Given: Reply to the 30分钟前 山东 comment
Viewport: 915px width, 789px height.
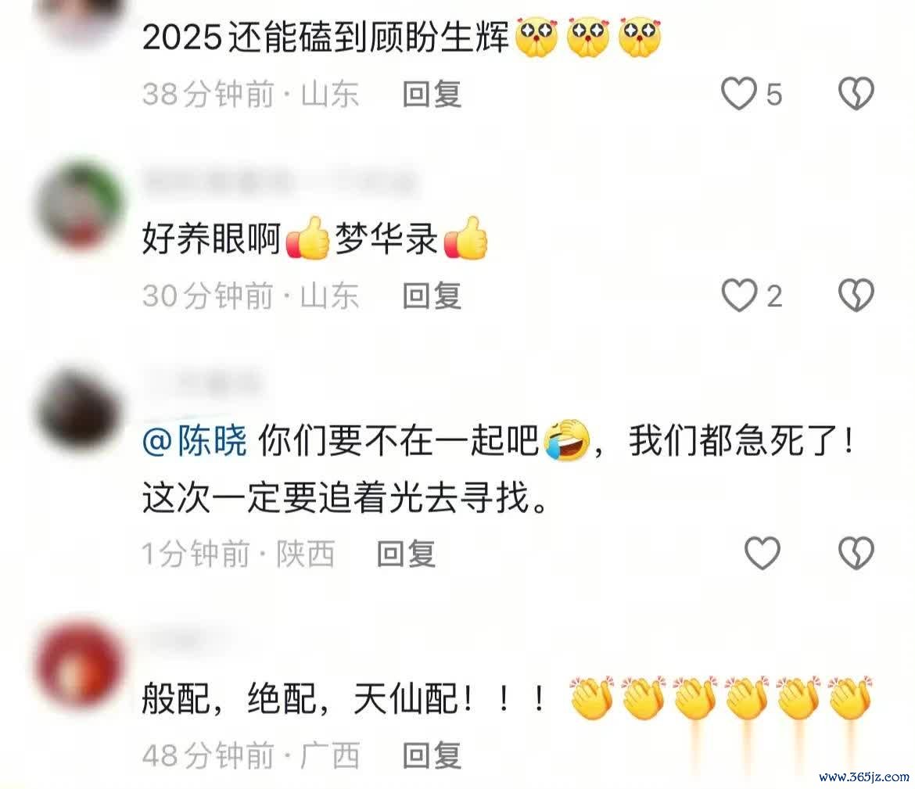Looking at the screenshot, I should (432, 296).
